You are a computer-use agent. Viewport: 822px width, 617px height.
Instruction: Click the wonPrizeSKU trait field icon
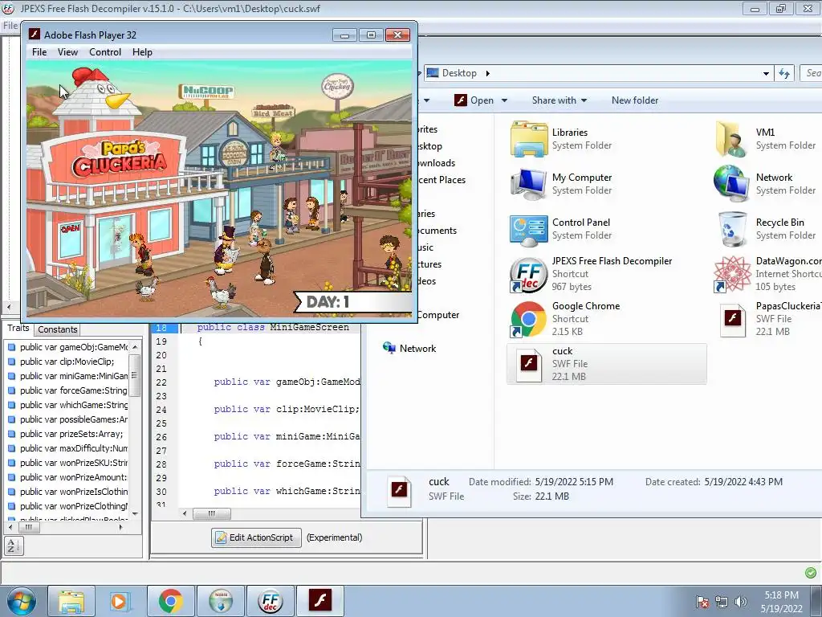[x=11, y=463]
